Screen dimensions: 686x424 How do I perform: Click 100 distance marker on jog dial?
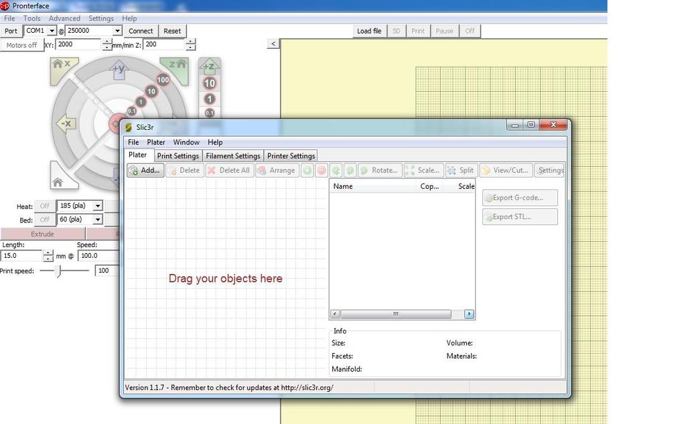tap(163, 80)
